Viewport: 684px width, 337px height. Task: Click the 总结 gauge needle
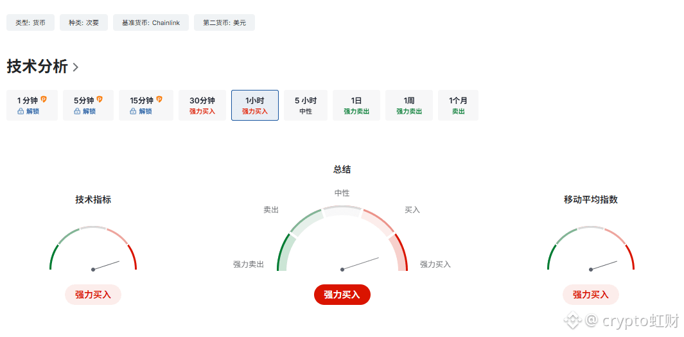pyautogui.click(x=360, y=264)
